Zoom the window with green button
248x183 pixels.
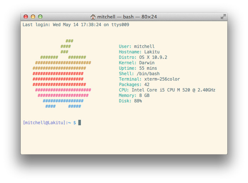[x=40, y=17]
